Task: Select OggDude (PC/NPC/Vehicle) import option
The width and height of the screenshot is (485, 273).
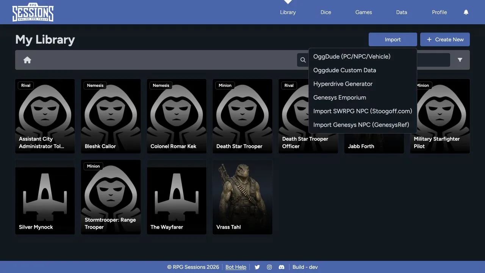Action: coord(363,56)
